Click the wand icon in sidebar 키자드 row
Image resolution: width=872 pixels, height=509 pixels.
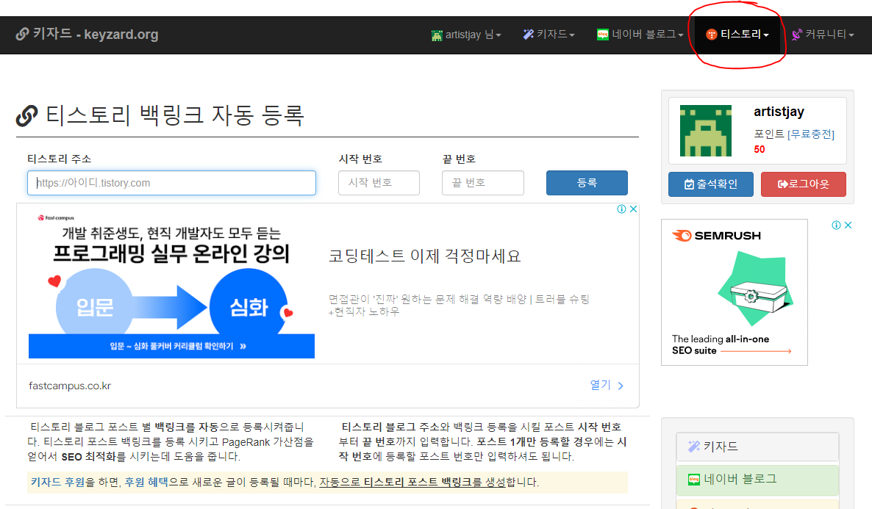(x=693, y=447)
